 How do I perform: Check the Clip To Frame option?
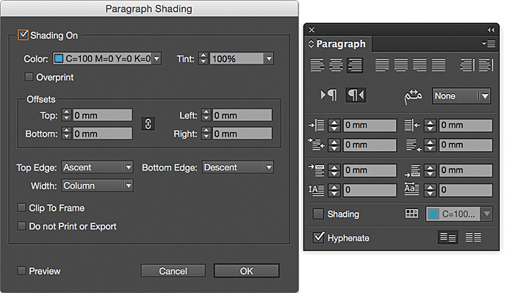21,207
